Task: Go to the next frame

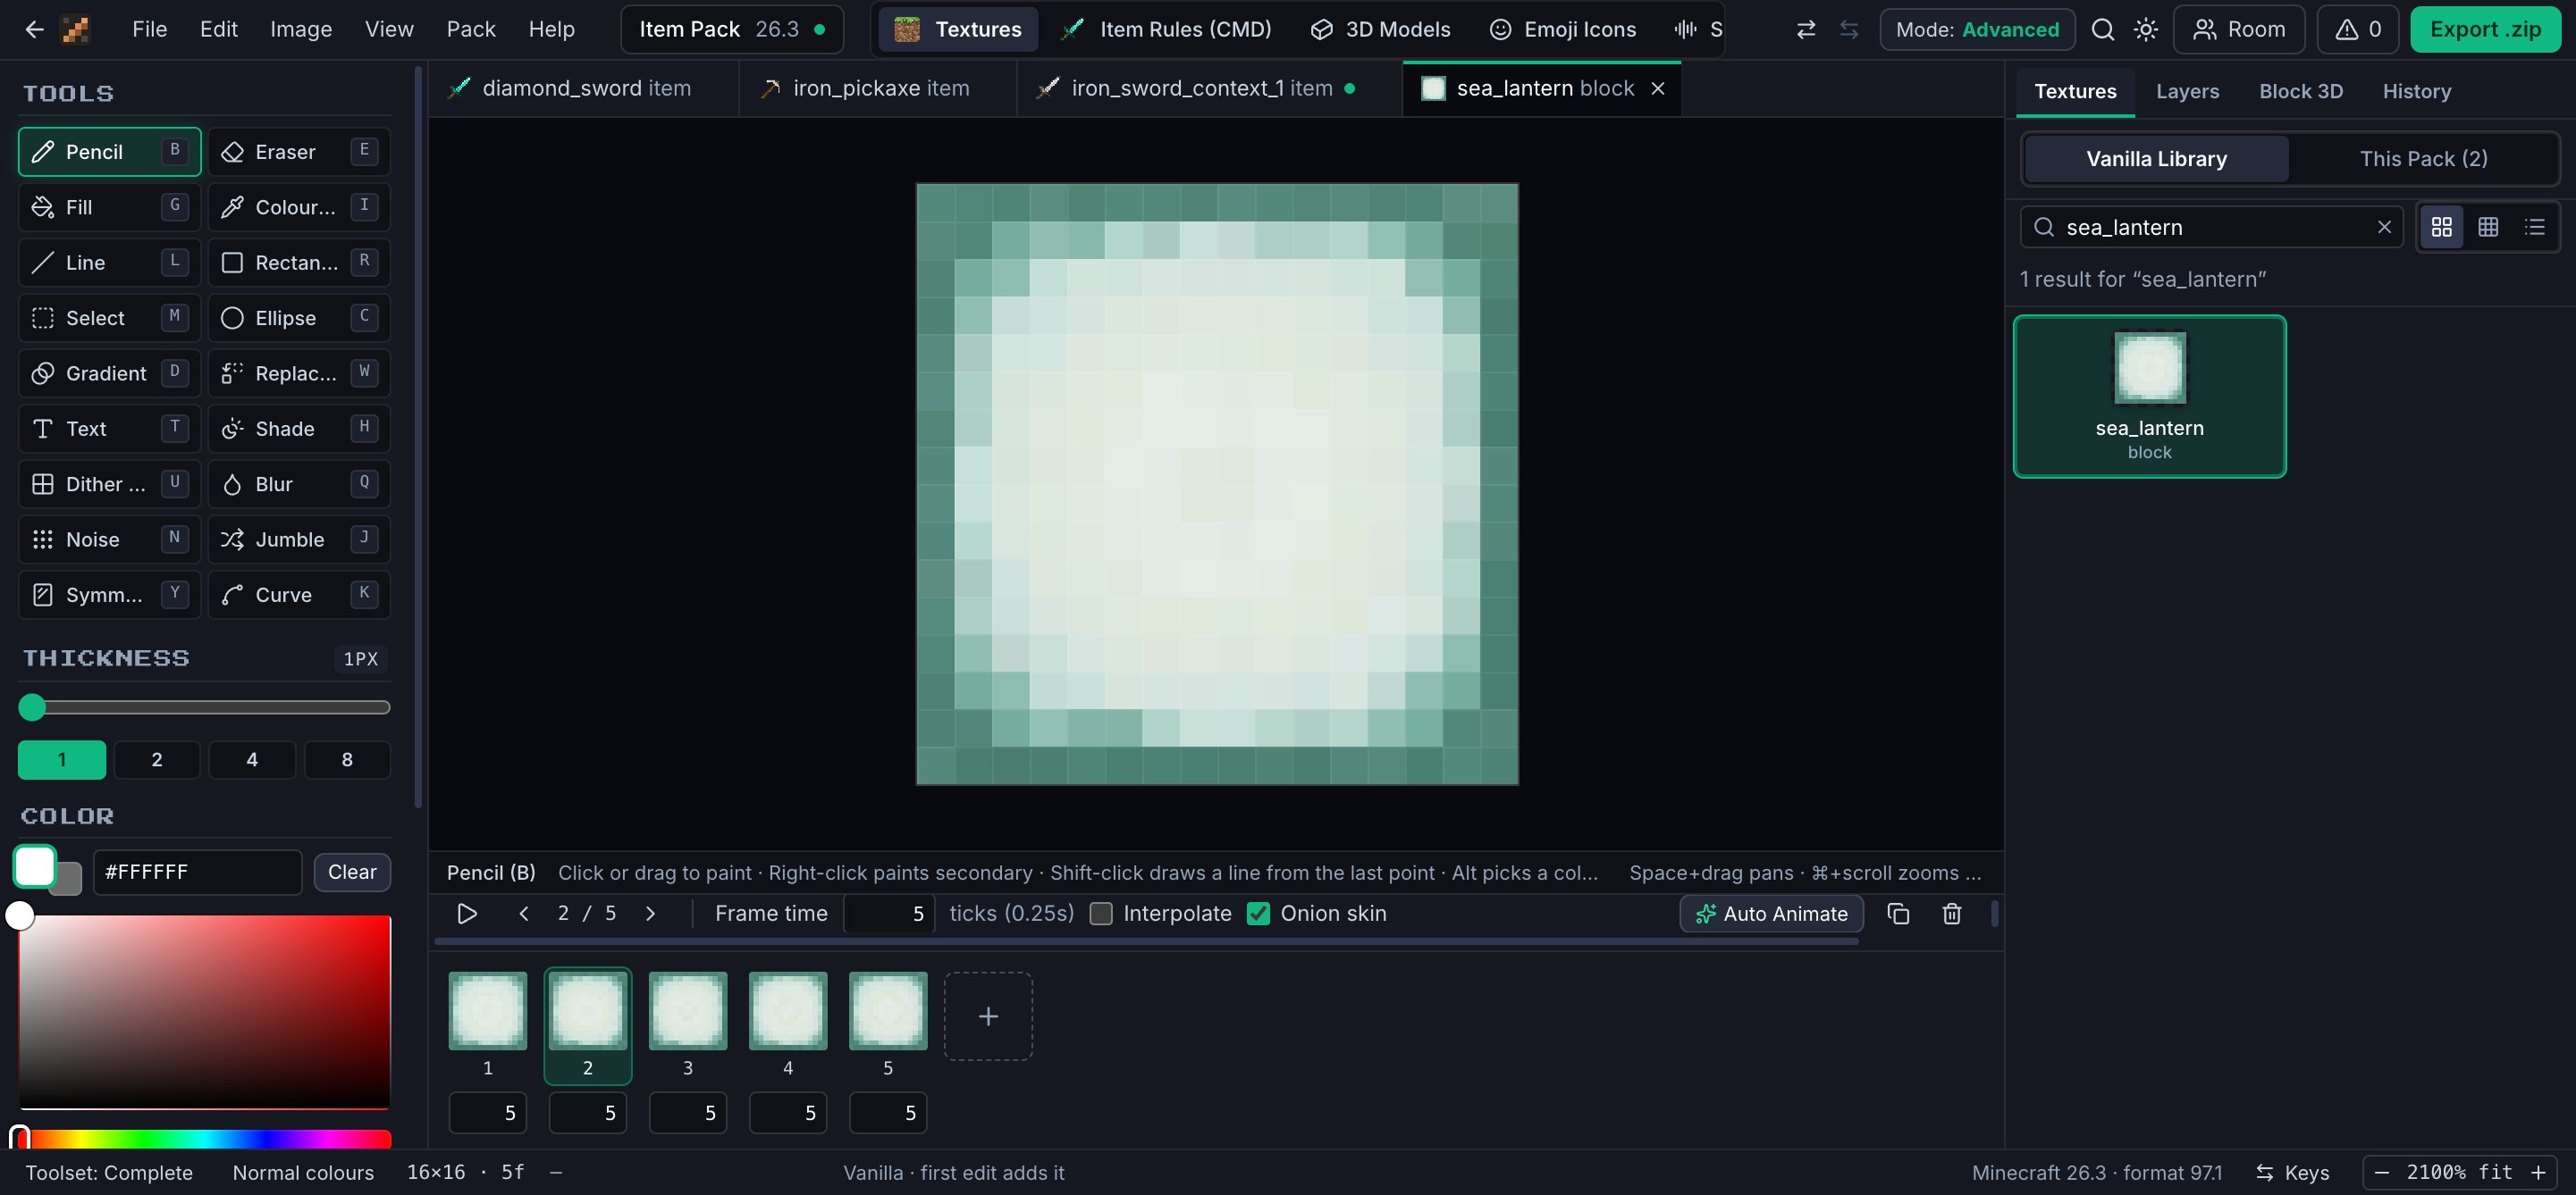Action: [650, 914]
